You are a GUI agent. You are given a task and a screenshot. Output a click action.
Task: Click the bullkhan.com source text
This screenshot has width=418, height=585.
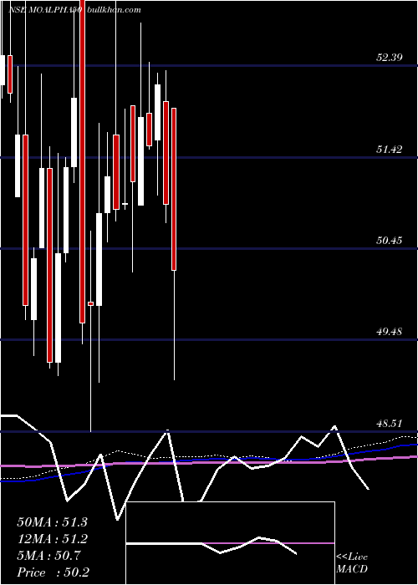coord(114,10)
